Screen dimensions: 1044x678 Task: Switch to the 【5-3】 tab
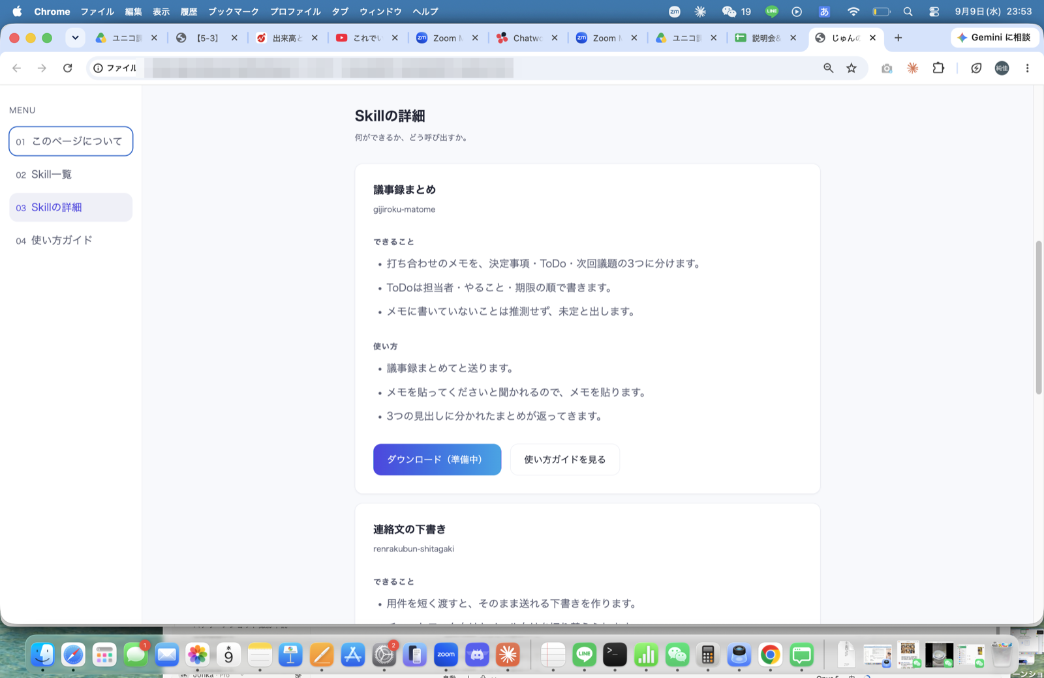coord(207,38)
